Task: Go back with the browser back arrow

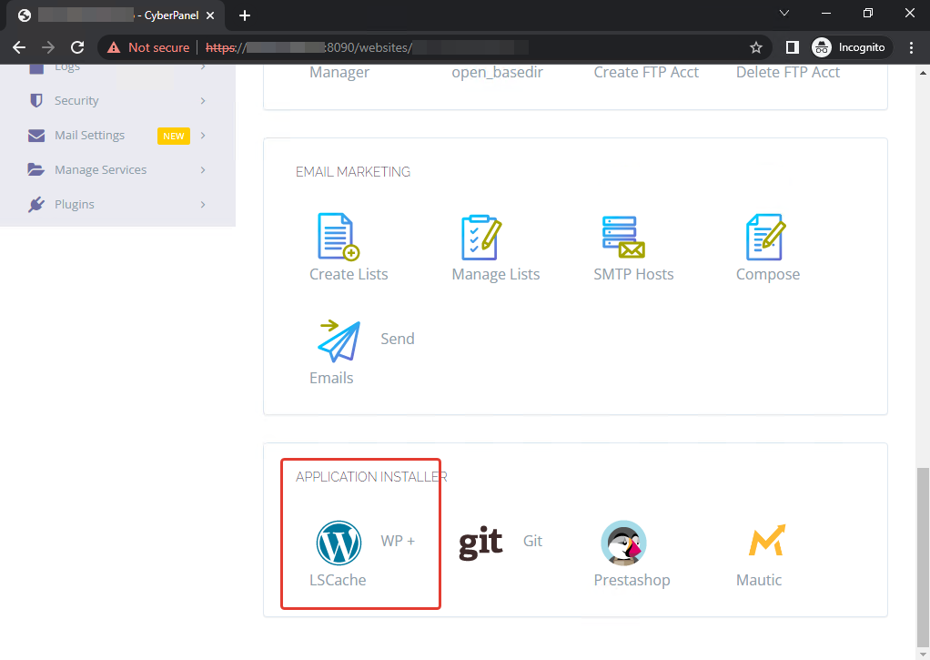Action: (19, 47)
